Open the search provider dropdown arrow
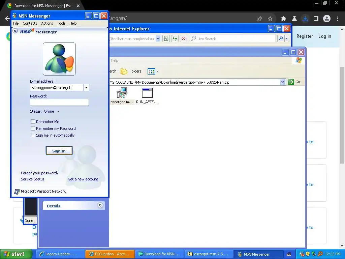Screen dimensions: 345x259 [x=286, y=38]
